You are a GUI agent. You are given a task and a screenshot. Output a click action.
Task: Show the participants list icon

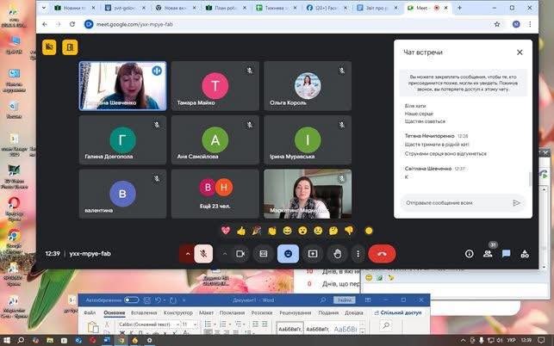[x=488, y=254]
